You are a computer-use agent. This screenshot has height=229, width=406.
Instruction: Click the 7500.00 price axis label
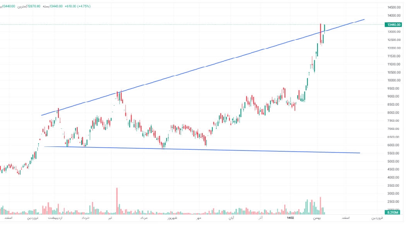coord(394,120)
